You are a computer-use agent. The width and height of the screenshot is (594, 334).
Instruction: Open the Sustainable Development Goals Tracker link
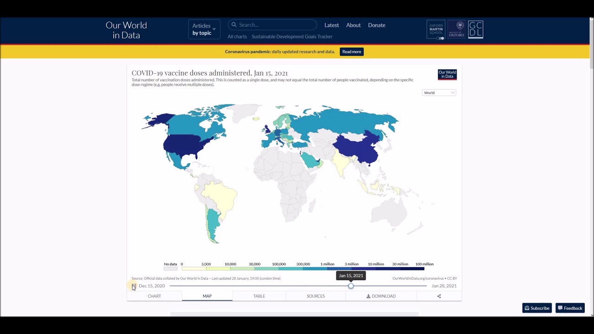pyautogui.click(x=292, y=37)
